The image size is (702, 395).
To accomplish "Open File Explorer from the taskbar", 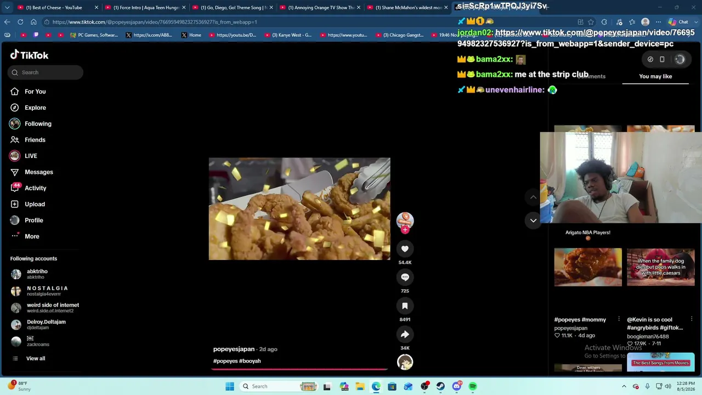I will pyautogui.click(x=360, y=386).
